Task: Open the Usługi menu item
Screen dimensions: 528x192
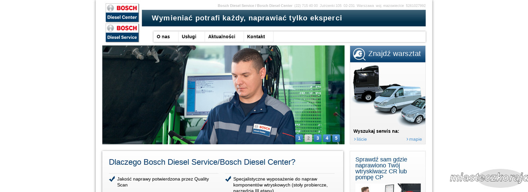Action: click(189, 37)
